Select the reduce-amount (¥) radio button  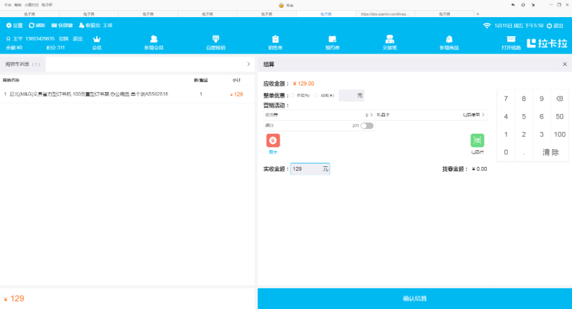[317, 95]
